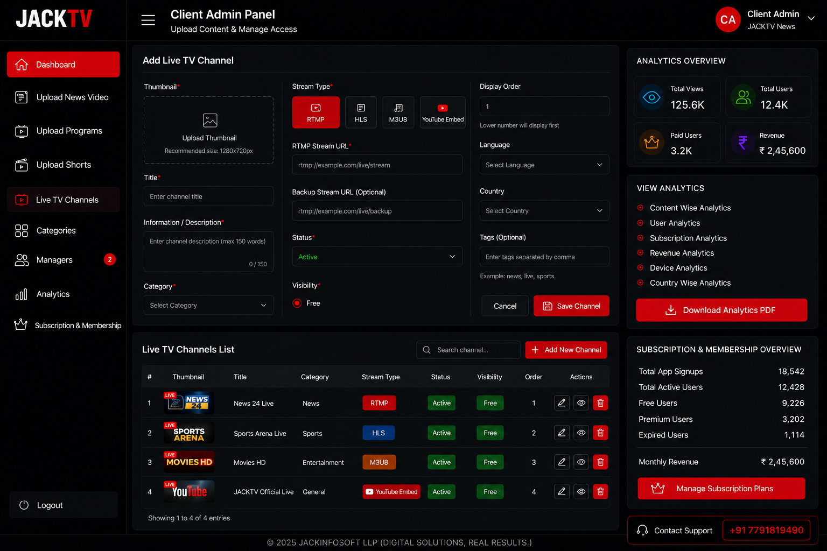Delete the Sports Arena Live channel
The image size is (827, 551).
coord(600,433)
